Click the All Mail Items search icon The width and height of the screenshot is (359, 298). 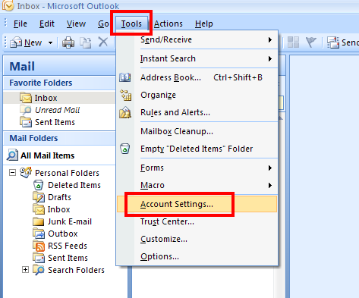[12, 155]
